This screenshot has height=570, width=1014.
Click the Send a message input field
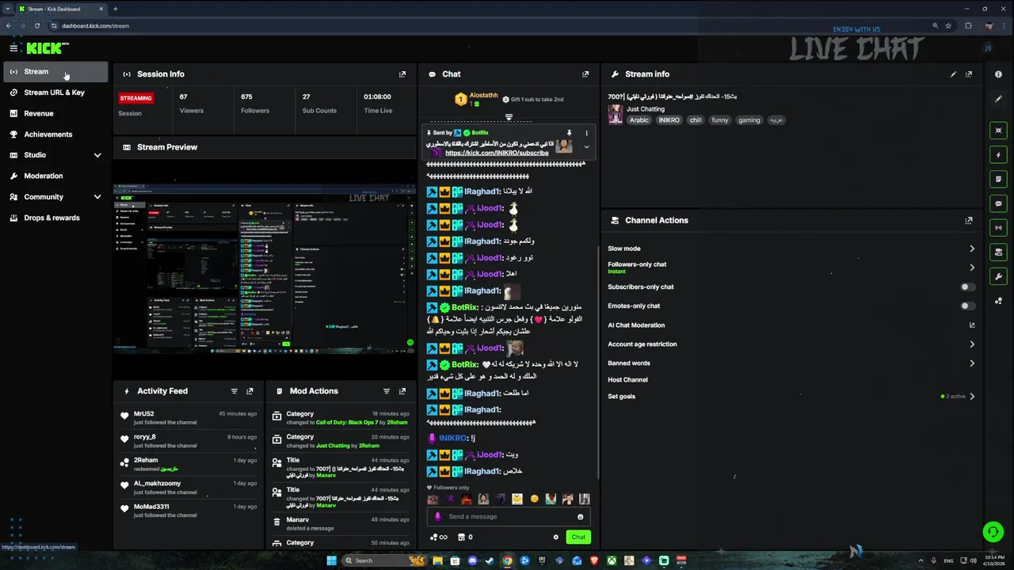pos(507,517)
